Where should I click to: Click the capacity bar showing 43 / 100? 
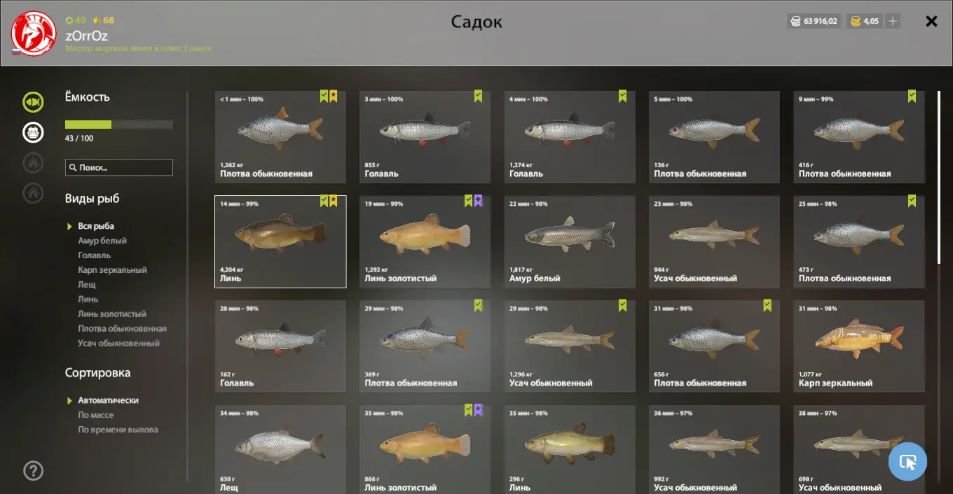point(119,125)
